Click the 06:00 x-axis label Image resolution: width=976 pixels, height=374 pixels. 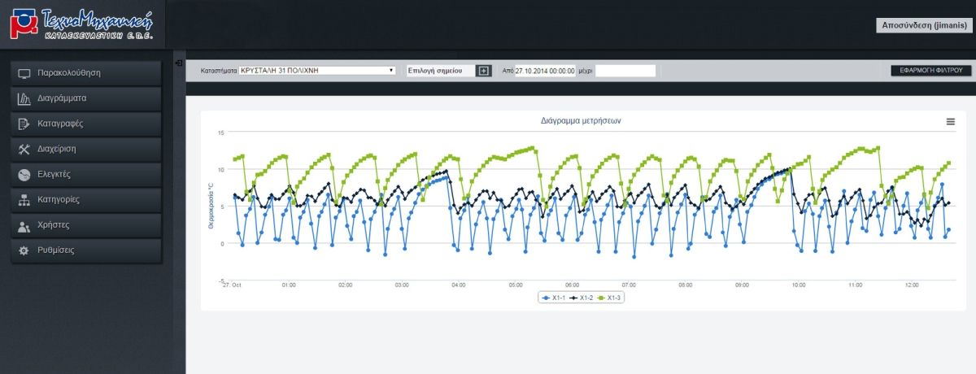pyautogui.click(x=572, y=285)
